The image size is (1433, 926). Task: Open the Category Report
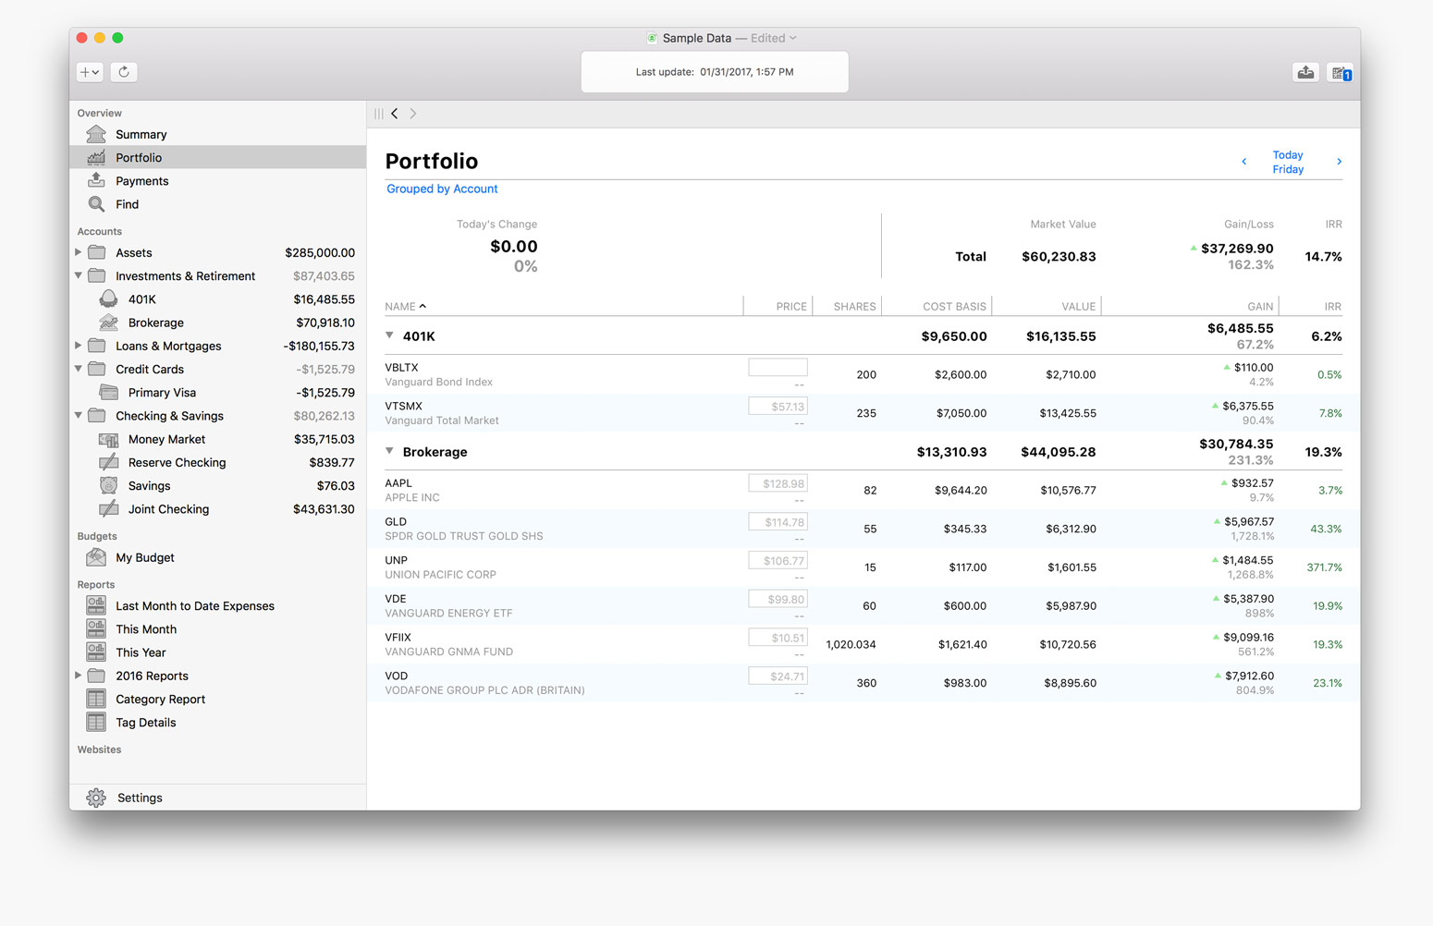click(218, 699)
